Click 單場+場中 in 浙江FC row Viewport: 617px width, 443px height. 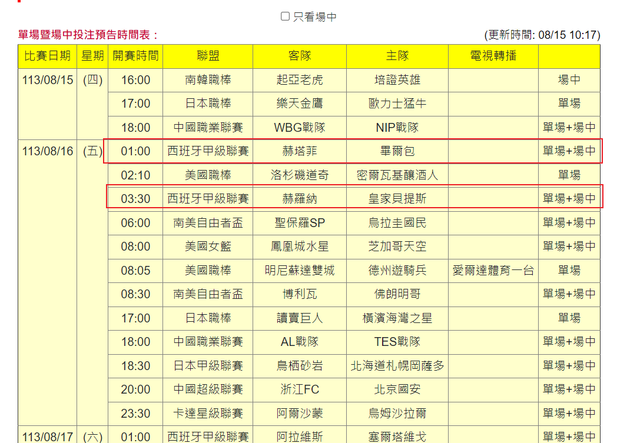point(569,389)
